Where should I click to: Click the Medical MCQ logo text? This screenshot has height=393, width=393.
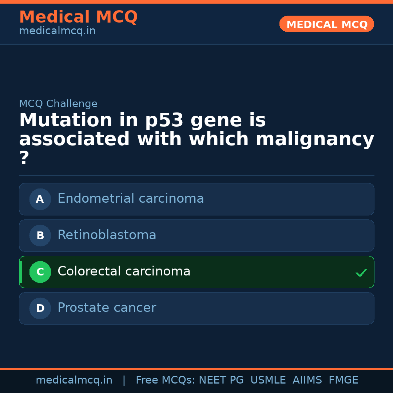click(78, 17)
